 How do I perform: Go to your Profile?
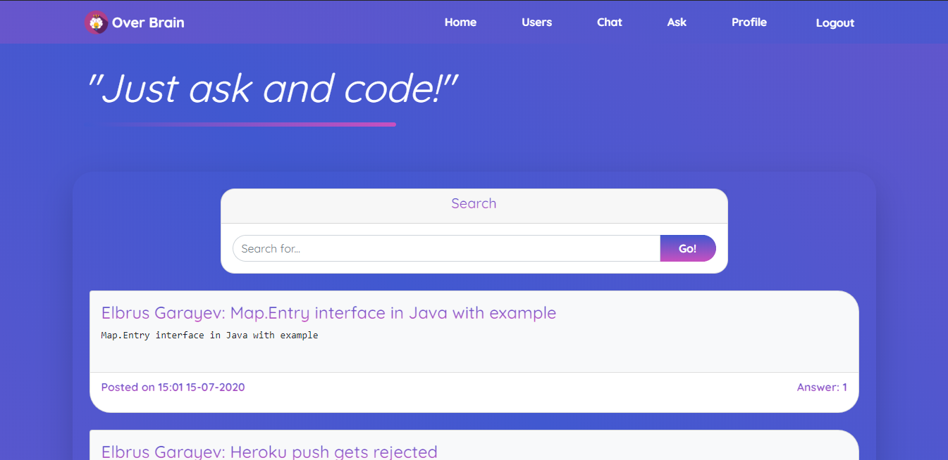749,22
